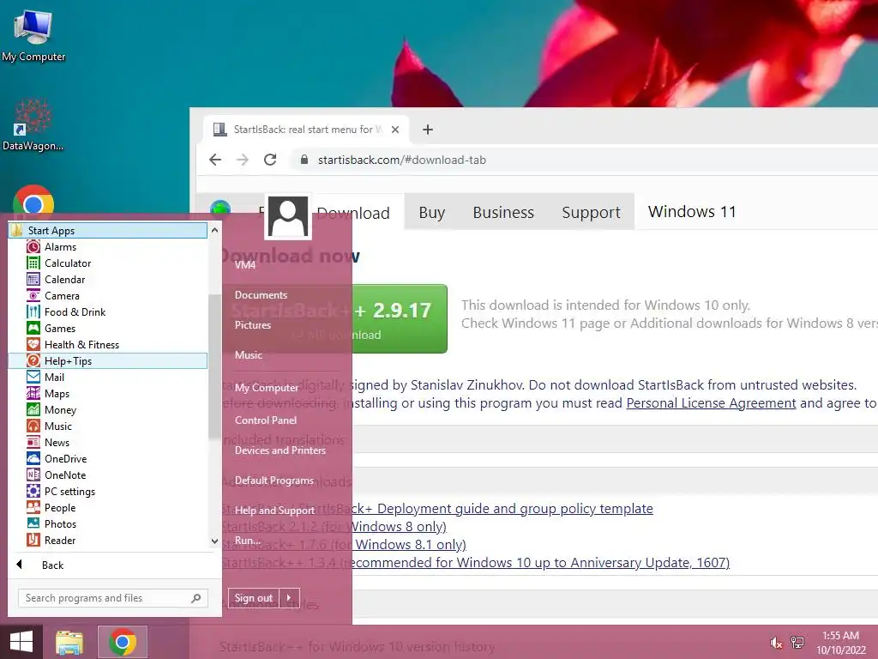Image resolution: width=878 pixels, height=659 pixels.
Task: Click the Sign out button
Action: (x=254, y=598)
